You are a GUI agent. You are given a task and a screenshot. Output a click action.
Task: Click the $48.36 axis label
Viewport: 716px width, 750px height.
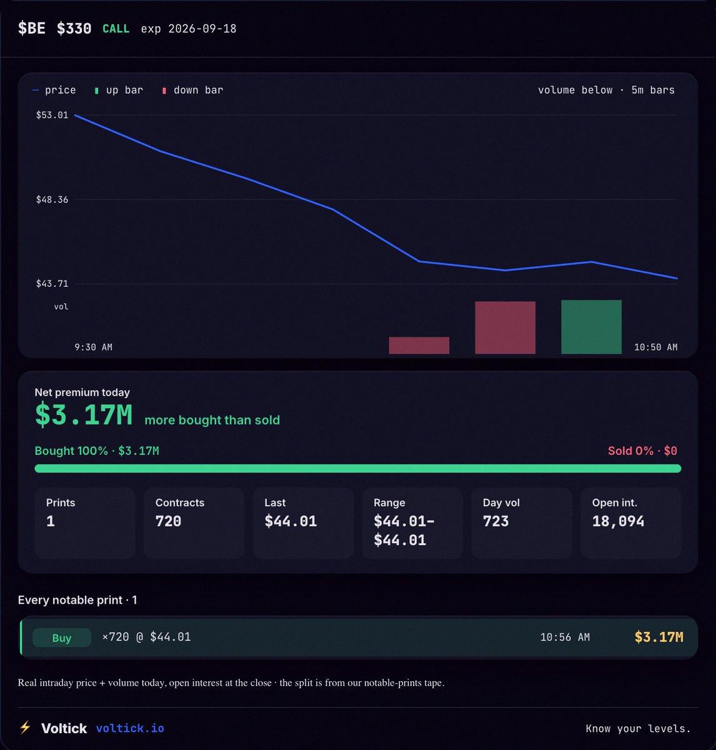[x=52, y=199]
